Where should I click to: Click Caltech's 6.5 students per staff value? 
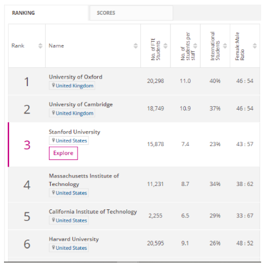pyautogui.click(x=185, y=216)
